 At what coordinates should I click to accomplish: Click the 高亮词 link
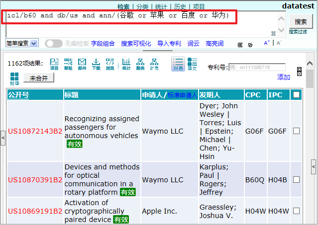coord(214,44)
